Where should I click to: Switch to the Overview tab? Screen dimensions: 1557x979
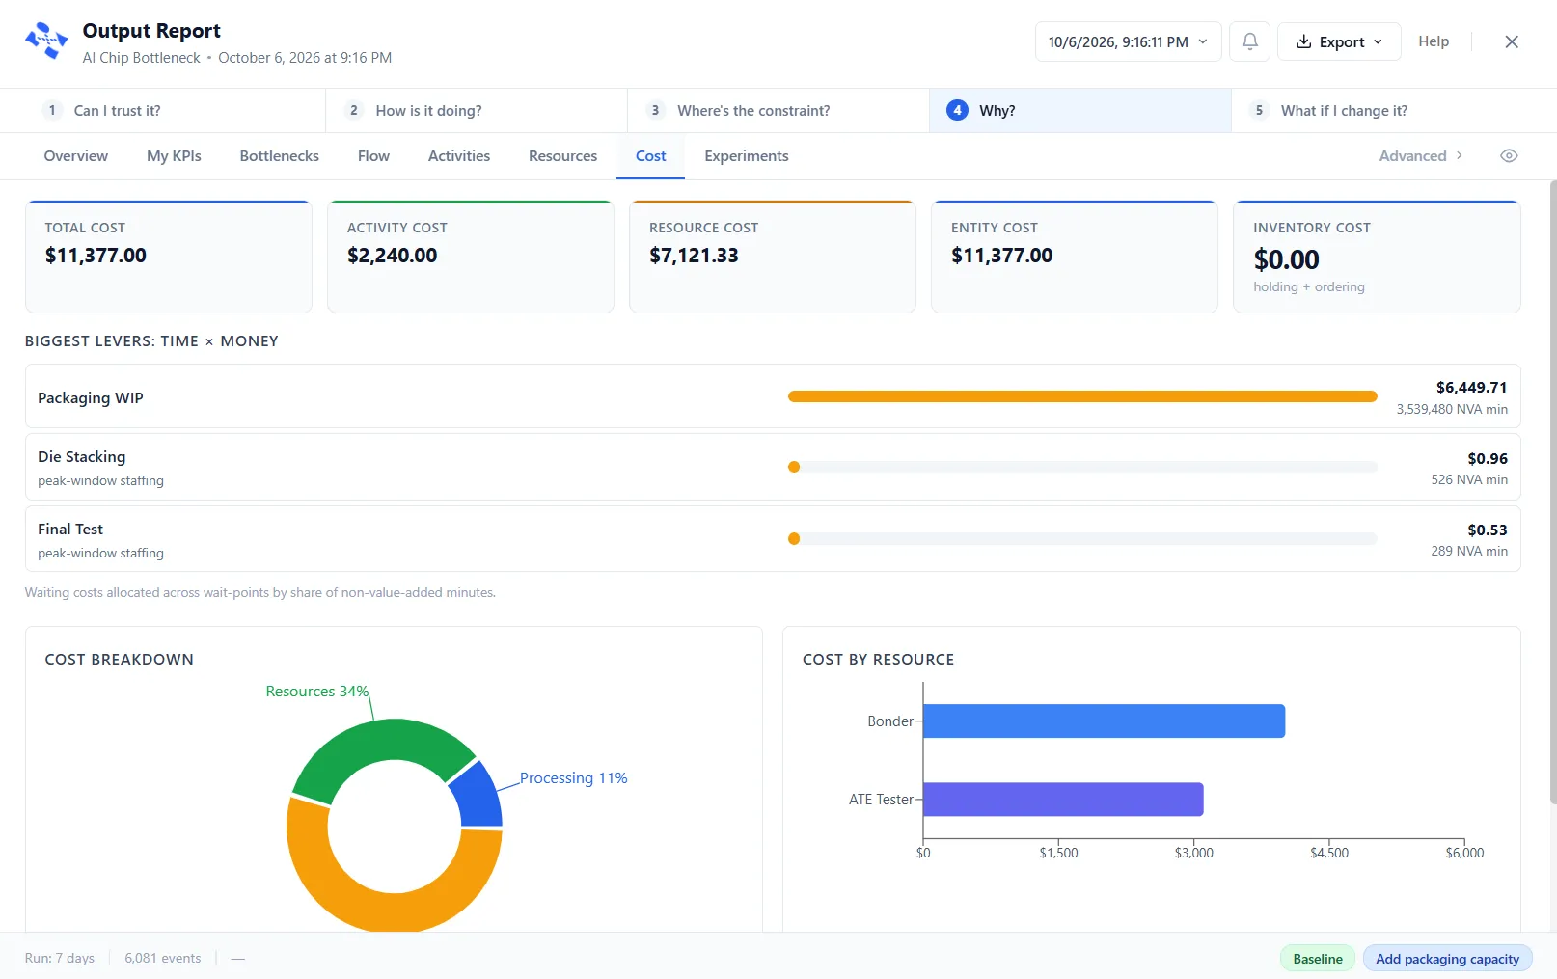[x=76, y=156]
